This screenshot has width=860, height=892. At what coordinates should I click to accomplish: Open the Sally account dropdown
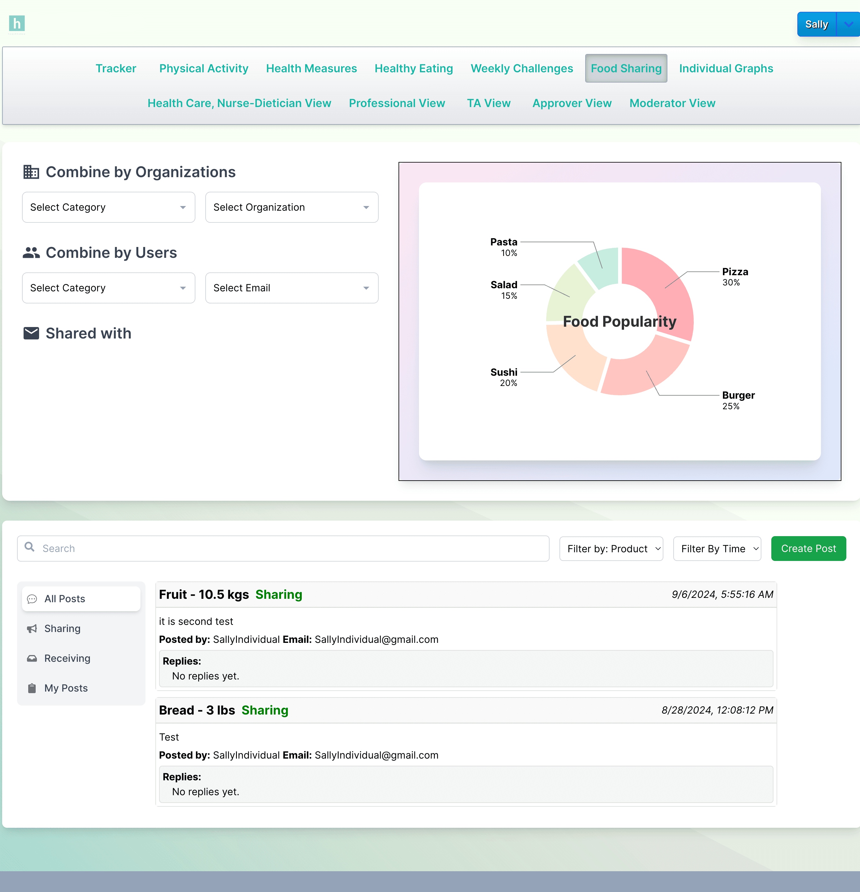847,24
